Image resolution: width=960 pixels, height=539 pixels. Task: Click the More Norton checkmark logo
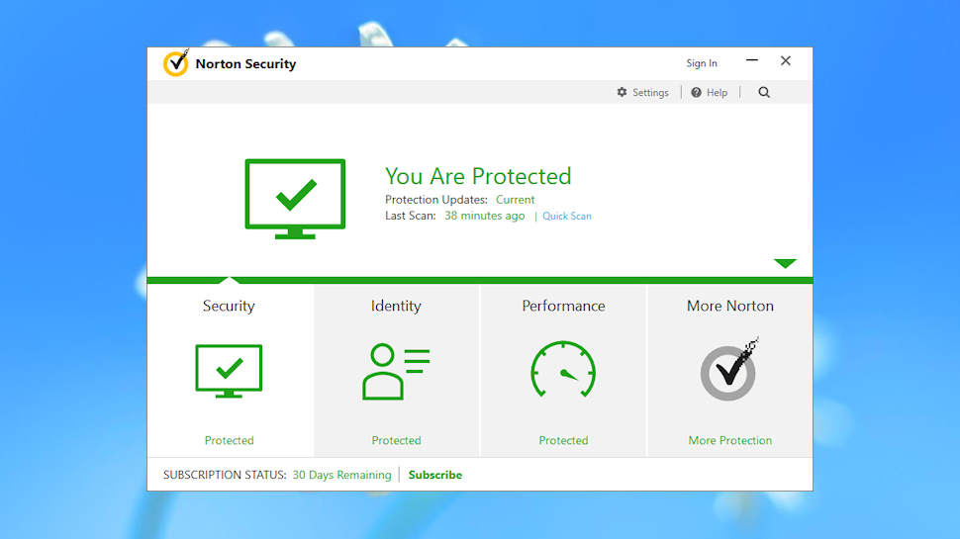click(x=729, y=370)
